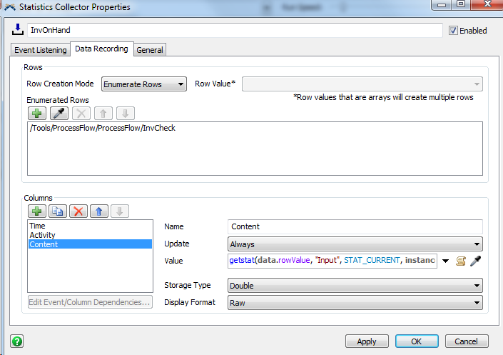
Task: Click the eyedropper sampler beside Value field
Action: coord(475,261)
